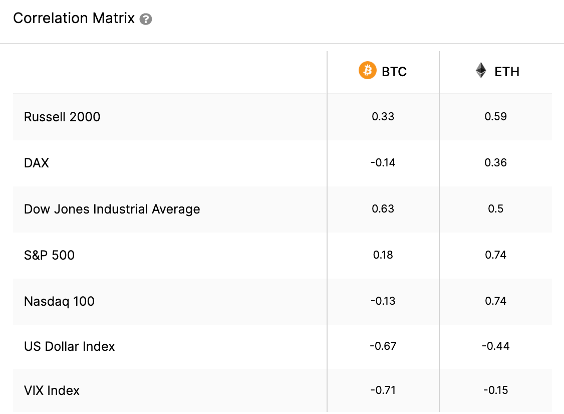The width and height of the screenshot is (564, 414).
Task: Click BTC Dow Jones value 0.63
Action: pos(383,209)
